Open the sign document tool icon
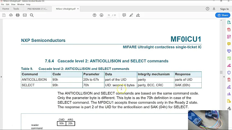This screenshot has height=130, width=232. click(x=138, y=15)
